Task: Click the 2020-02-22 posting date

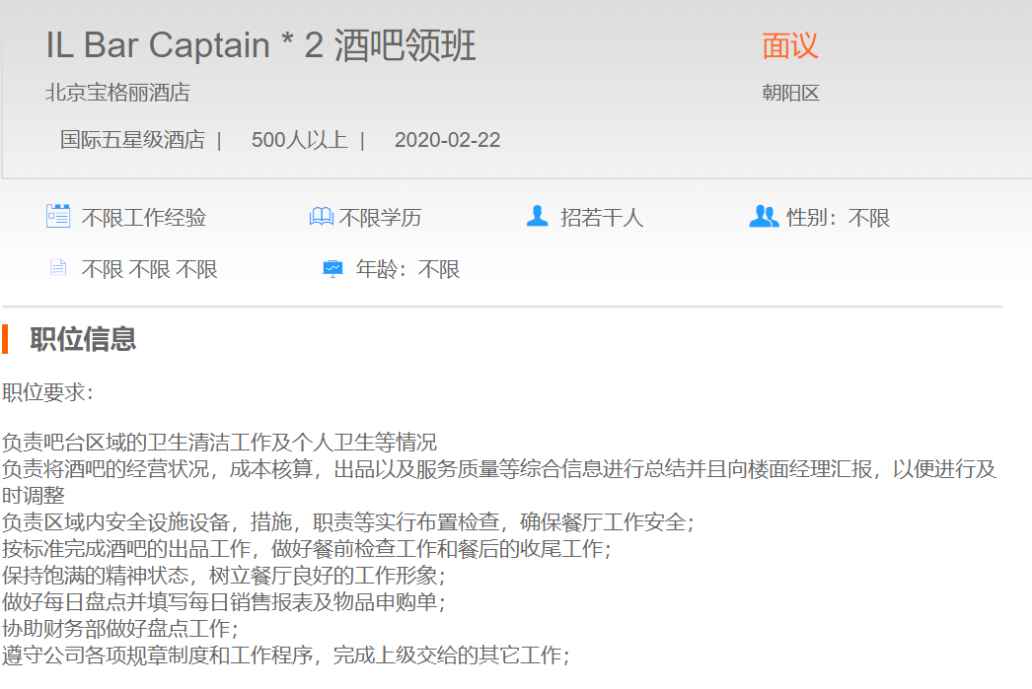Action: [x=447, y=140]
